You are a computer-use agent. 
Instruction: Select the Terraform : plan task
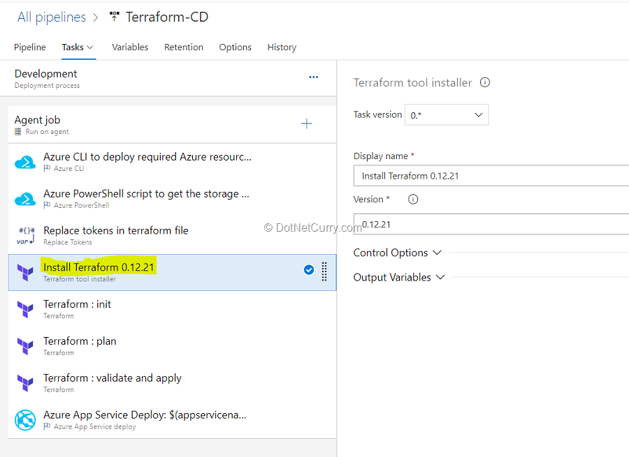coord(172,346)
